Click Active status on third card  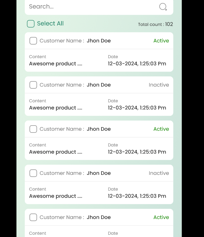click(x=161, y=129)
